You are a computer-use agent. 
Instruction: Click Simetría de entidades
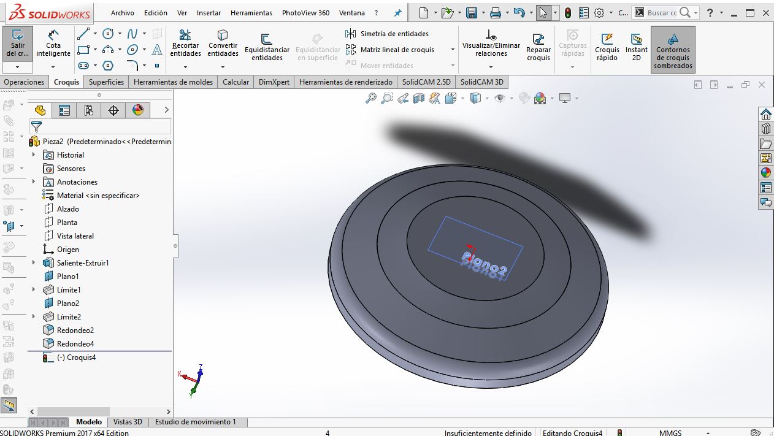coord(394,34)
